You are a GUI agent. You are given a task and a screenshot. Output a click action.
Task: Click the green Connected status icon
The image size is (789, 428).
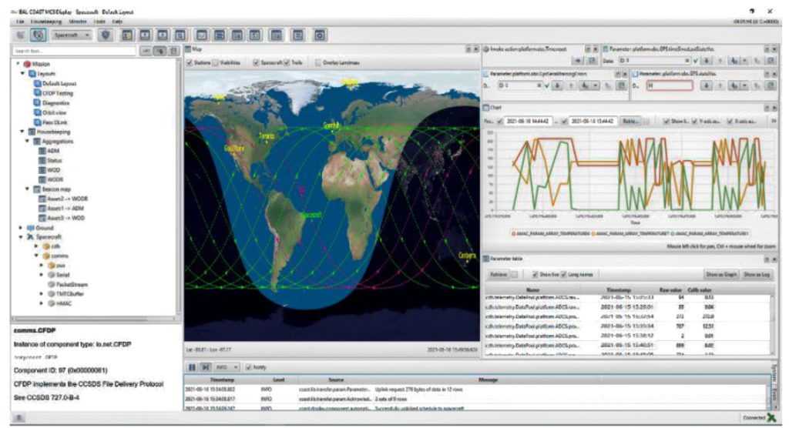(x=771, y=417)
